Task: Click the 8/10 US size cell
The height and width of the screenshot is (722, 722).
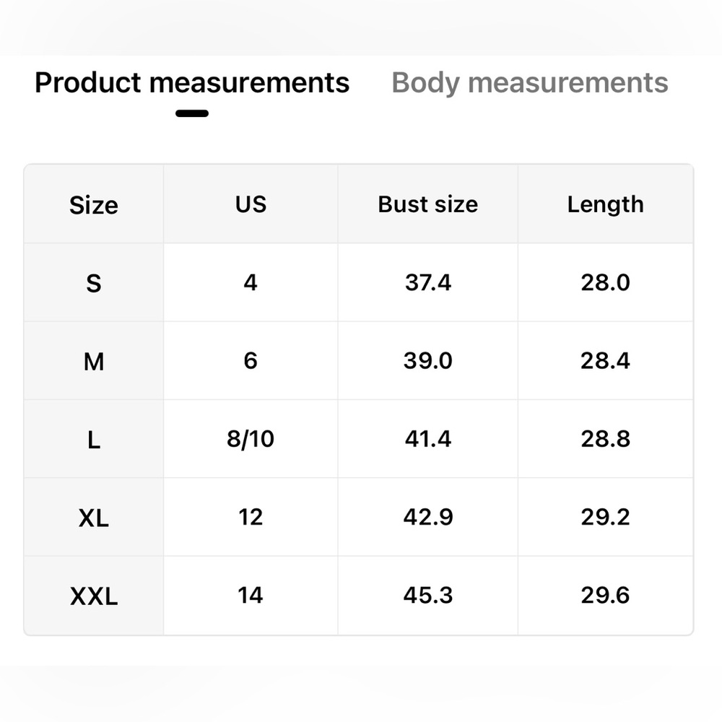Action: 251,439
